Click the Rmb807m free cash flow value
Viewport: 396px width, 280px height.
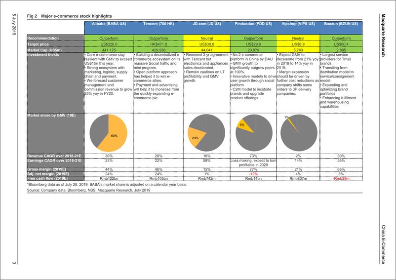(x=298, y=178)
